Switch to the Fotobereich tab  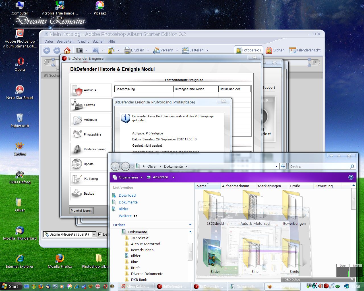click(x=248, y=50)
